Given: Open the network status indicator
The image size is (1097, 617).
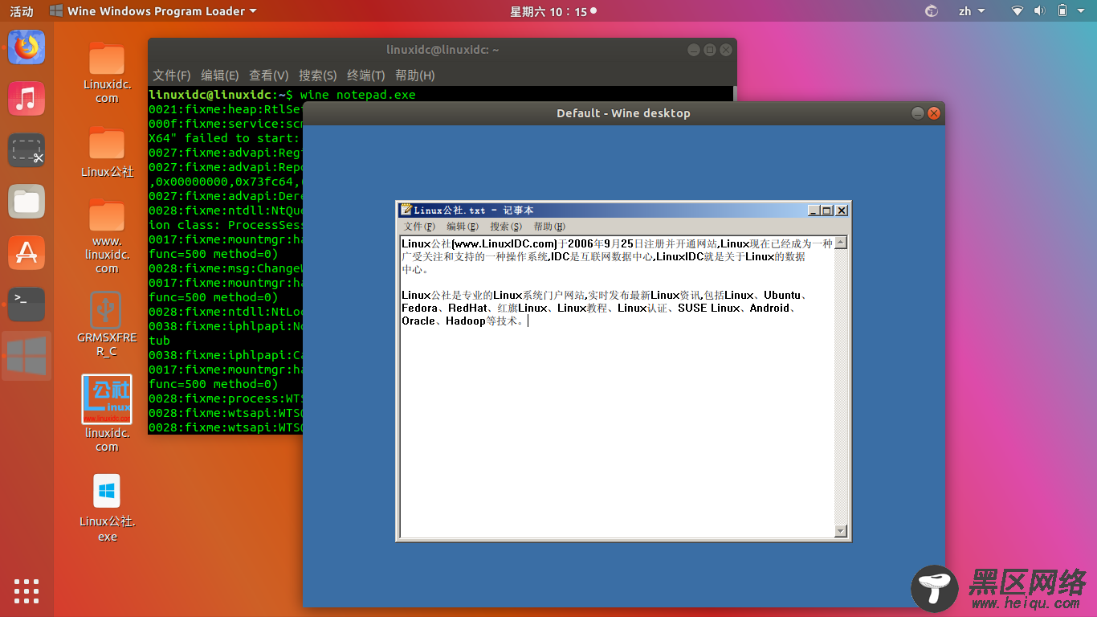Looking at the screenshot, I should click(1017, 11).
